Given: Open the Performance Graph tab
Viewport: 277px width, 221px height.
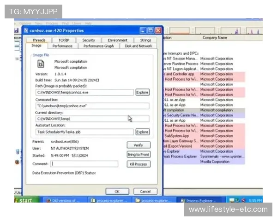Looking at the screenshot, I should tap(99, 46).
